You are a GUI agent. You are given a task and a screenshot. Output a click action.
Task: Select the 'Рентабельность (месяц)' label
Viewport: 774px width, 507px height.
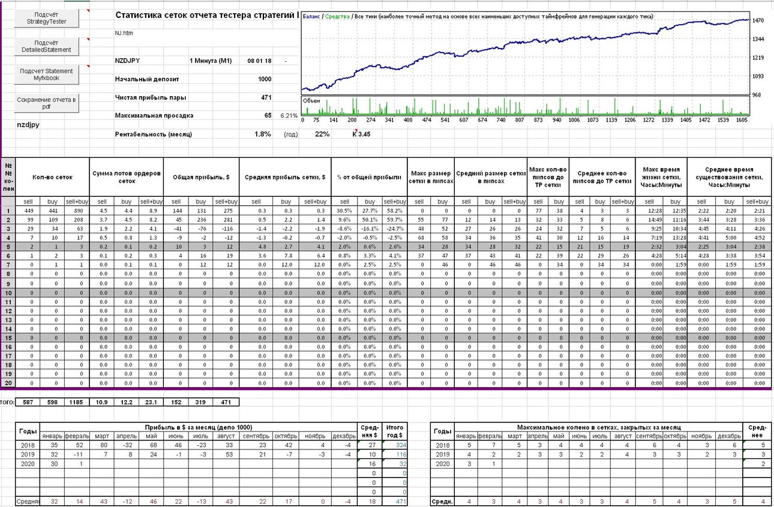point(153,134)
